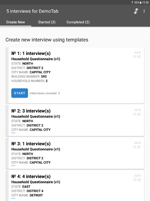Image resolution: width=150 pixels, height=201 pixels.
Task: Tap the synchronize arrows icon
Action: (x=136, y=11)
